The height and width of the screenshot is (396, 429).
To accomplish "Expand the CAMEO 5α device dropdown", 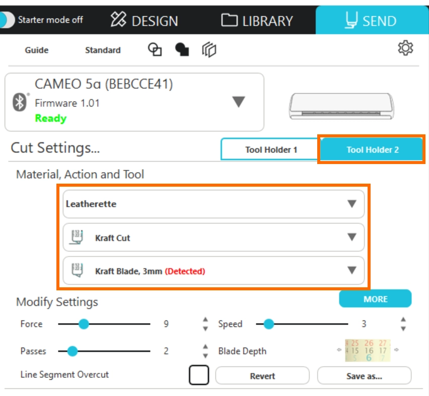I will pos(238,102).
